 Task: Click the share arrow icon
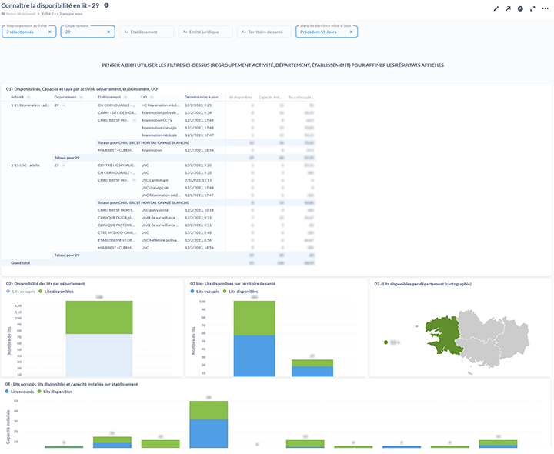(508, 8)
